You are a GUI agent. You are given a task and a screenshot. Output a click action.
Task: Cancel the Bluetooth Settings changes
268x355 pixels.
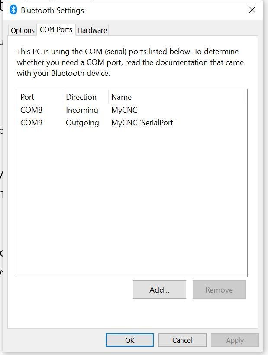point(182,340)
